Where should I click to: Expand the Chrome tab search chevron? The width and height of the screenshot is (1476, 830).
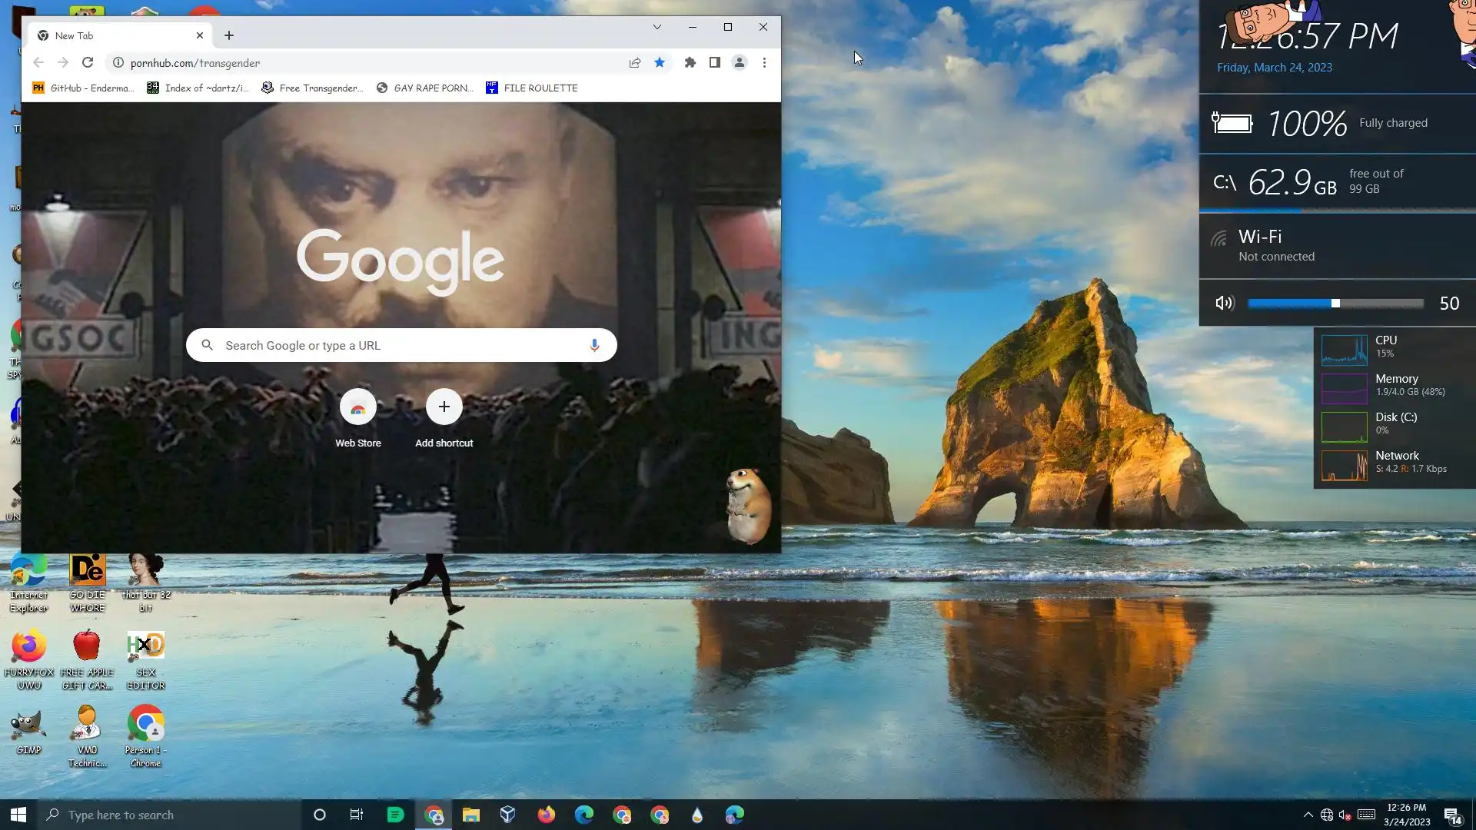click(x=657, y=27)
